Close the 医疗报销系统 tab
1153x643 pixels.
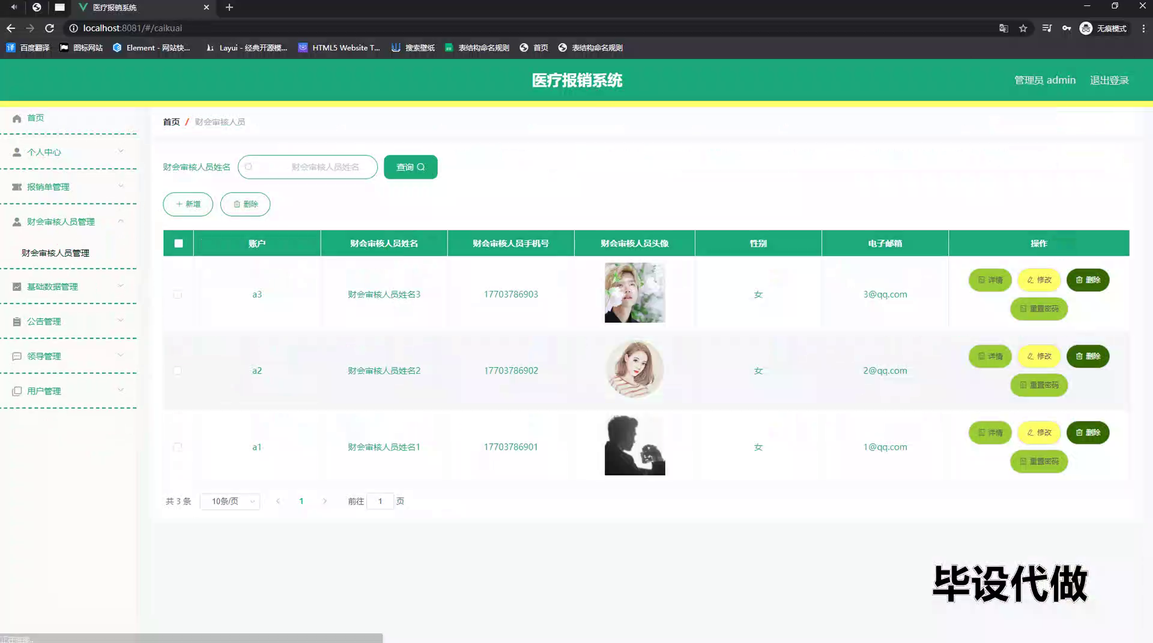207,7
